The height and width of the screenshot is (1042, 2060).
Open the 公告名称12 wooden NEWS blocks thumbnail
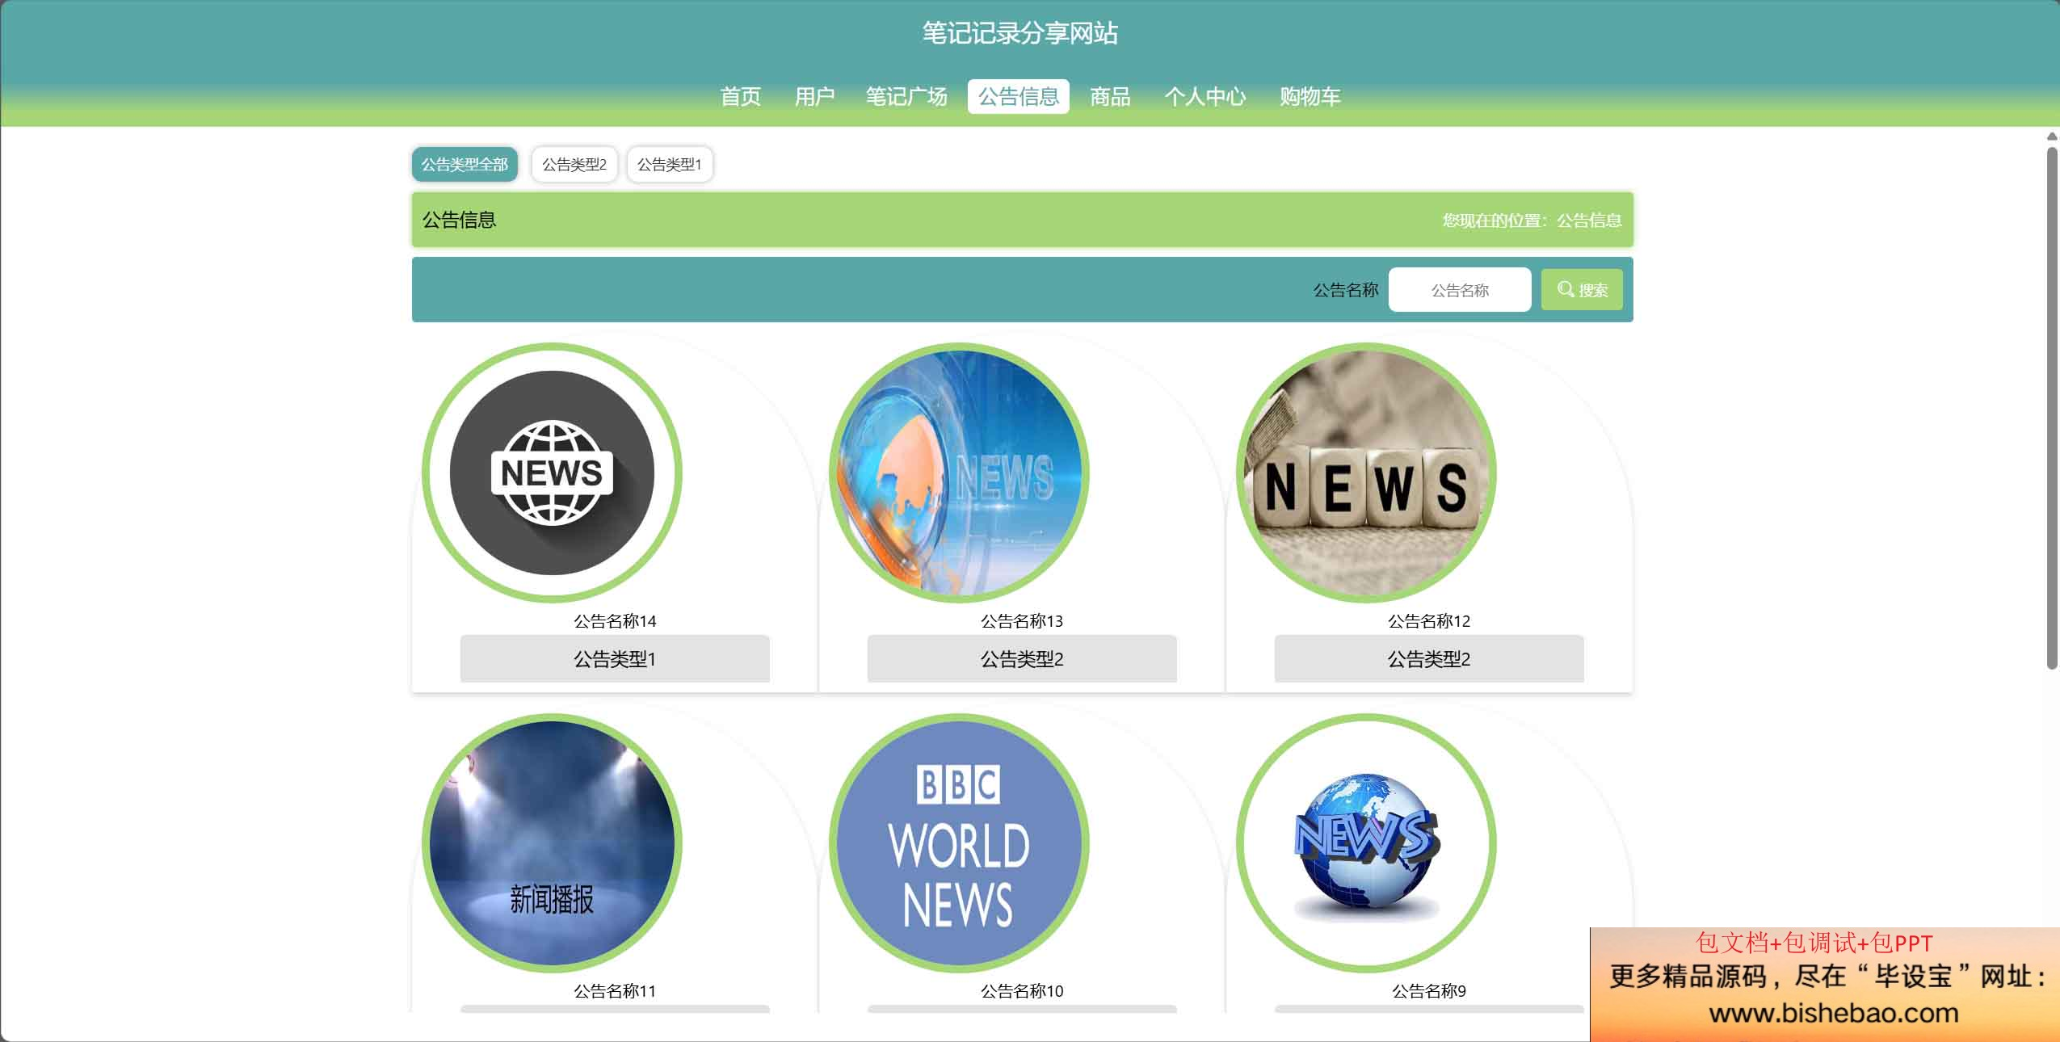(x=1366, y=473)
